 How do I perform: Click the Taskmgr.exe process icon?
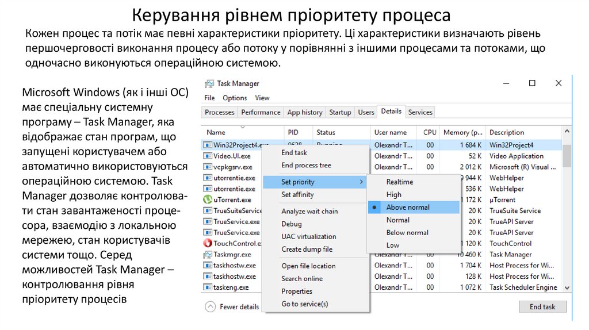(207, 254)
